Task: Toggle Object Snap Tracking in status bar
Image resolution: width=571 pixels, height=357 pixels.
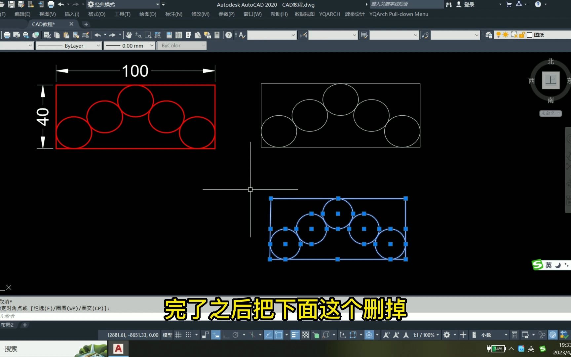Action: tap(269, 335)
